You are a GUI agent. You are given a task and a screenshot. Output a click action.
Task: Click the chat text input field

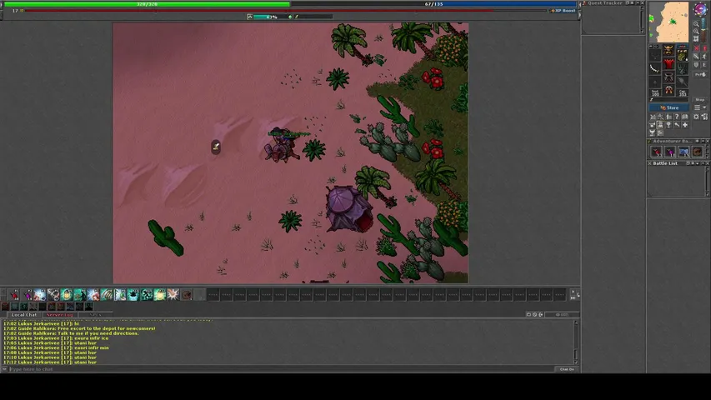pyautogui.click(x=281, y=369)
